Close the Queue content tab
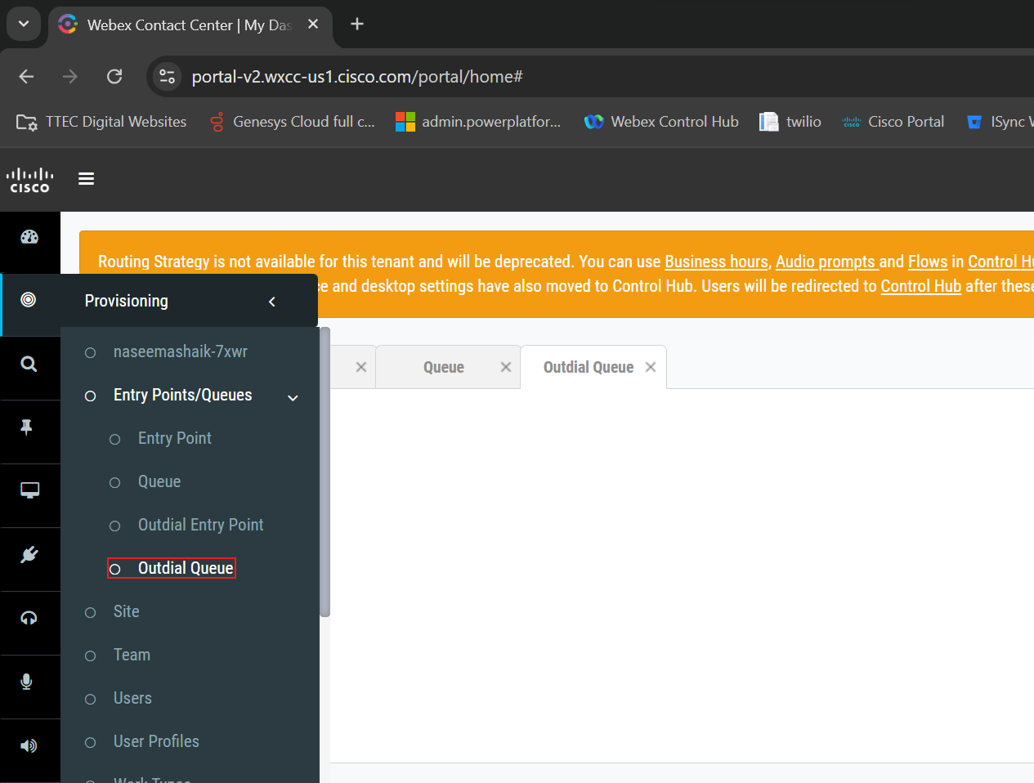Image resolution: width=1034 pixels, height=783 pixels. click(506, 367)
